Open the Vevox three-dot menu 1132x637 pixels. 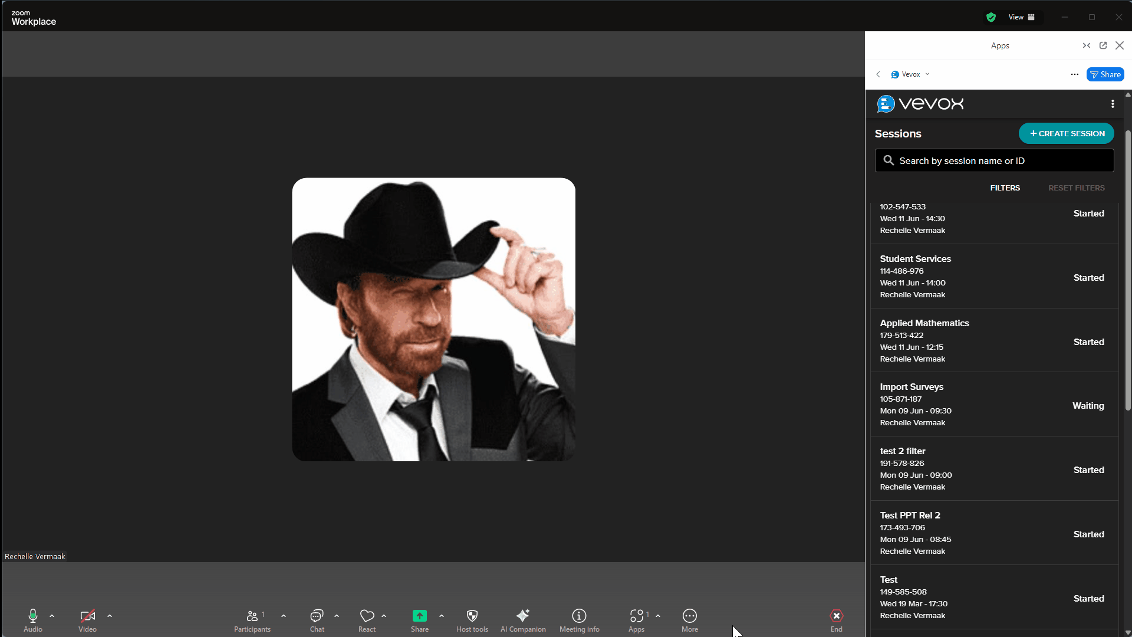point(1113,103)
